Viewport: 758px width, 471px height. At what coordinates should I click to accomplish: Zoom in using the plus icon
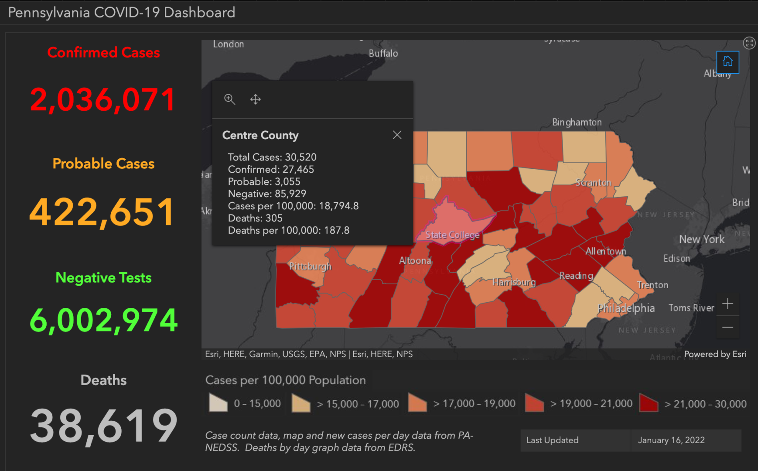click(727, 304)
